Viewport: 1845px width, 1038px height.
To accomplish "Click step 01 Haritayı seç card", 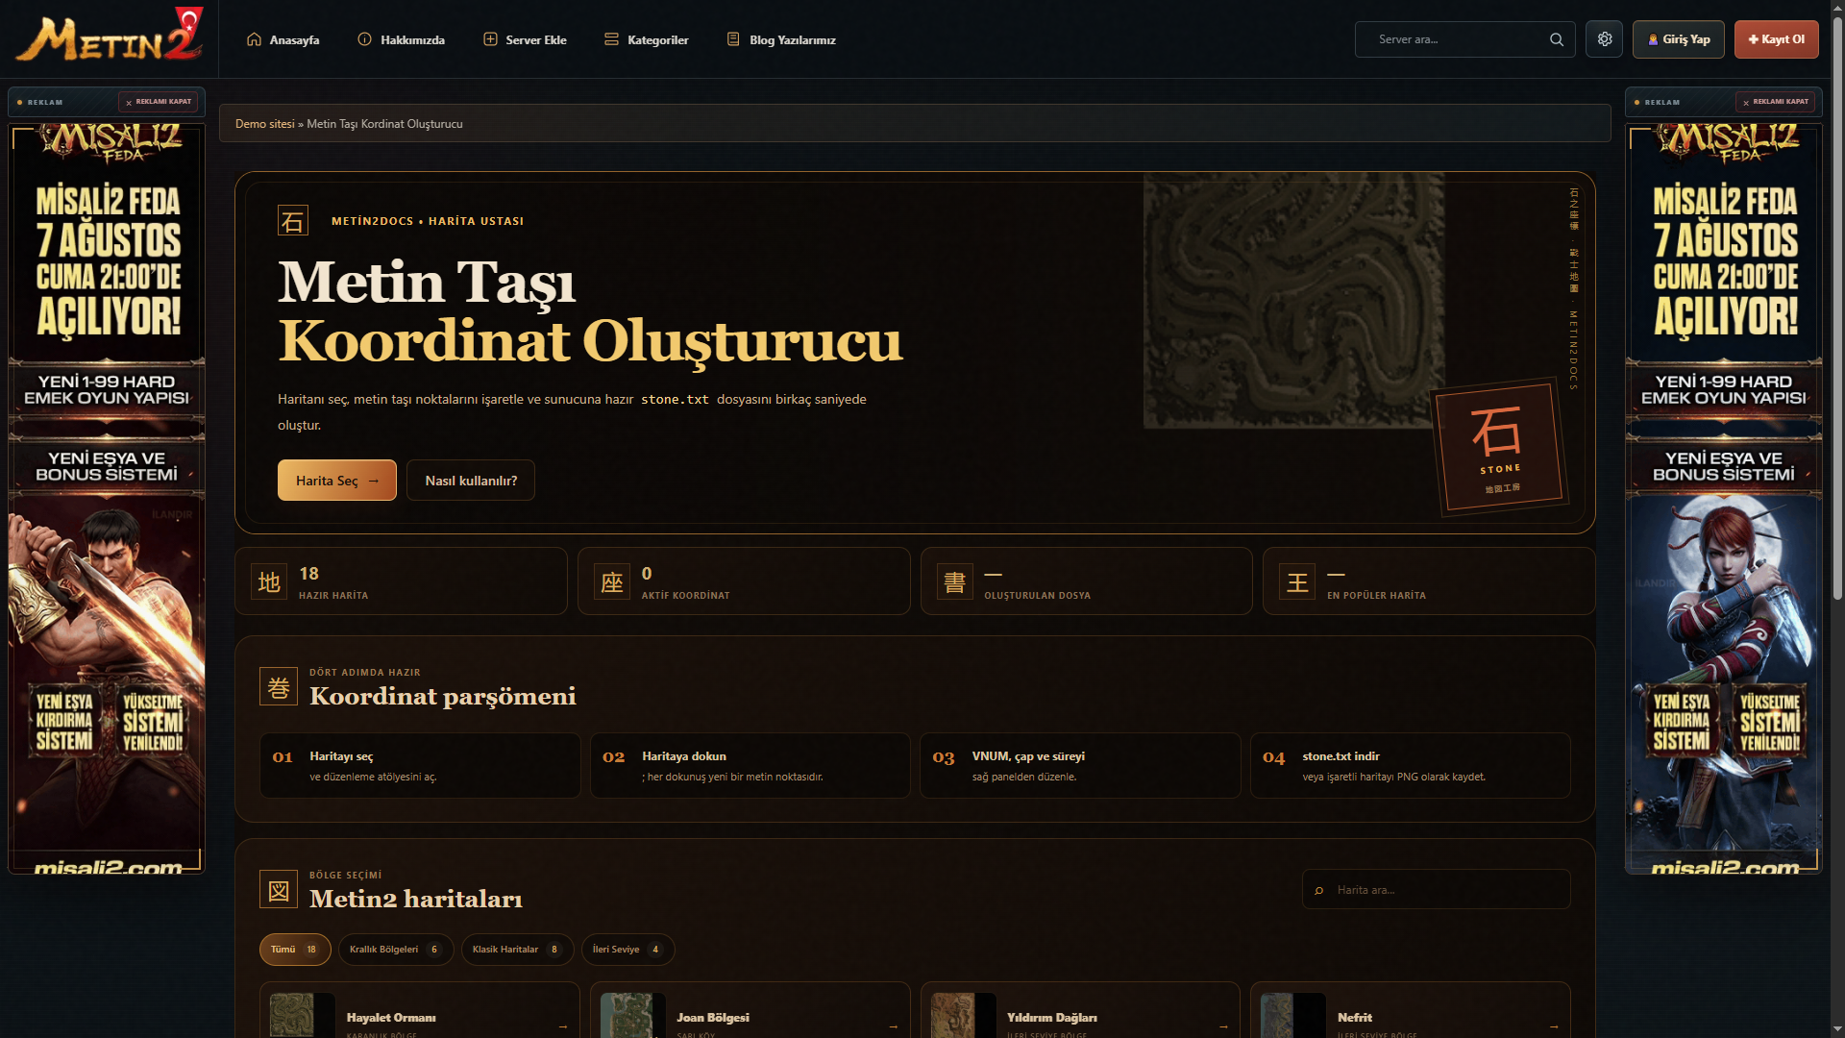I will pos(420,766).
